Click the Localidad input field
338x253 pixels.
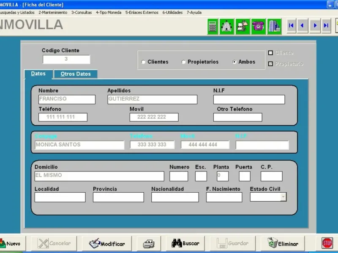60,197
